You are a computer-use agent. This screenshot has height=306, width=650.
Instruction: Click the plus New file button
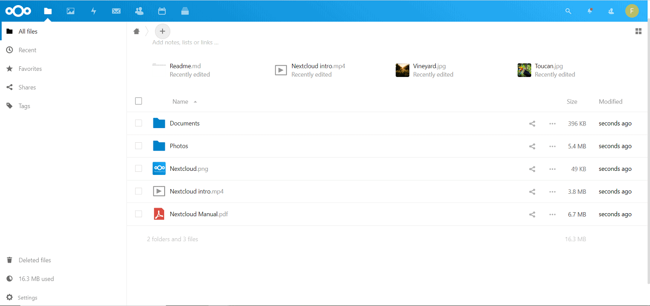[x=163, y=31]
